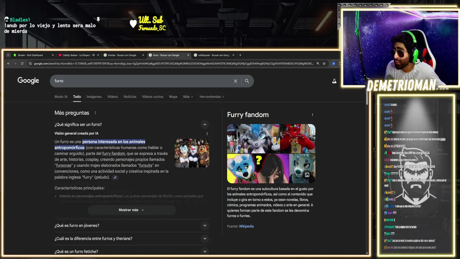
Task: Select the Todo search tab
Action: [x=77, y=97]
